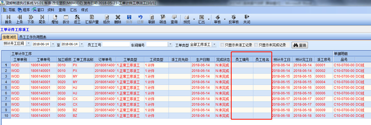
Task: Open the 预计开工区间 dropdown
Action: 29,44
